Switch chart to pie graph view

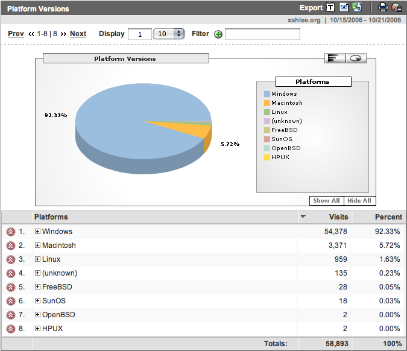pos(356,58)
